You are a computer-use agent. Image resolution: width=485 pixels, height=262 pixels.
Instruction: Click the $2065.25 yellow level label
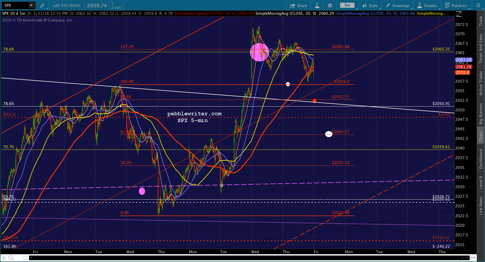click(441, 49)
